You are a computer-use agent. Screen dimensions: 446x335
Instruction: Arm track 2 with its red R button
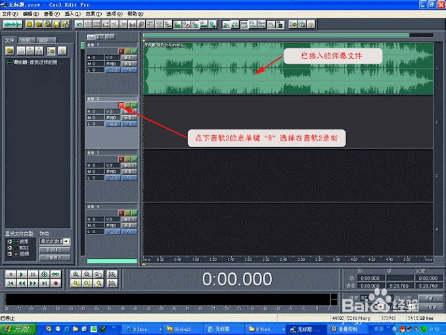(121, 105)
